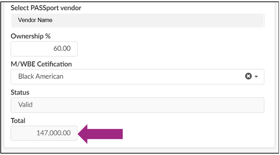Click the "Black American" selected text
This screenshot has height=155, width=280.
41,76
